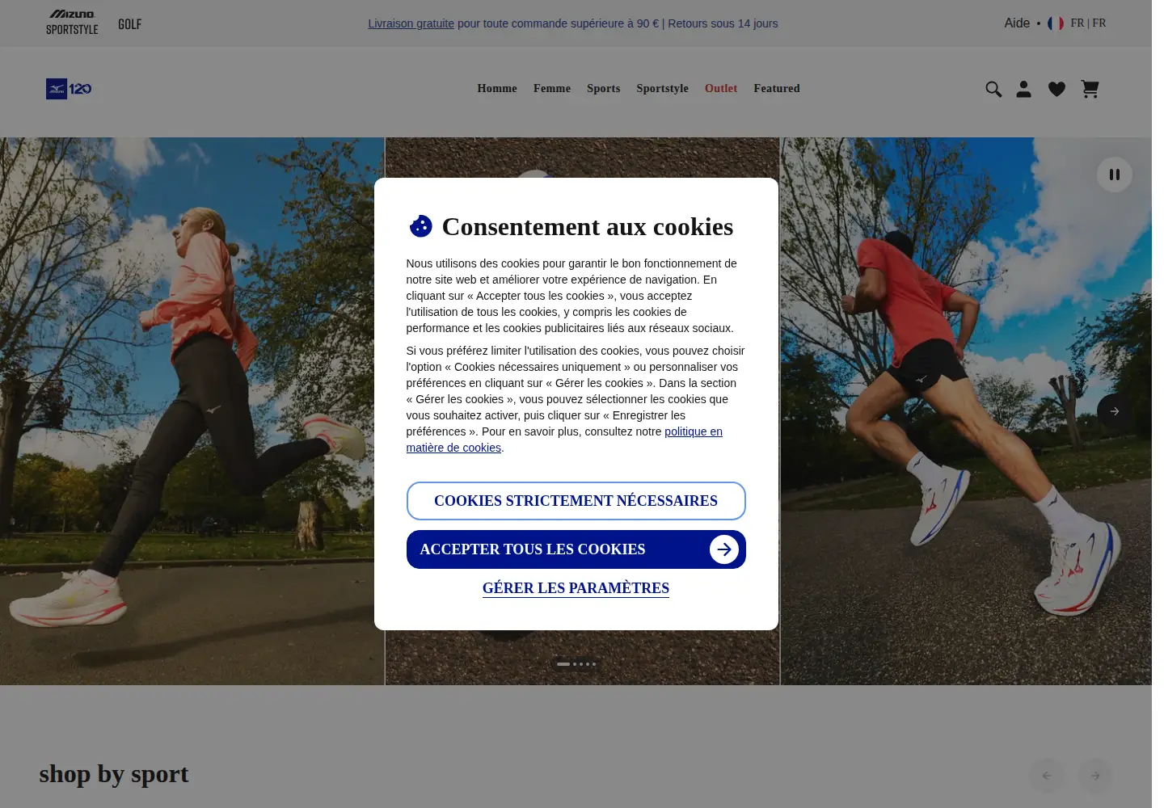Shop by sport previous arrow
The width and height of the screenshot is (1164, 808).
(1047, 776)
